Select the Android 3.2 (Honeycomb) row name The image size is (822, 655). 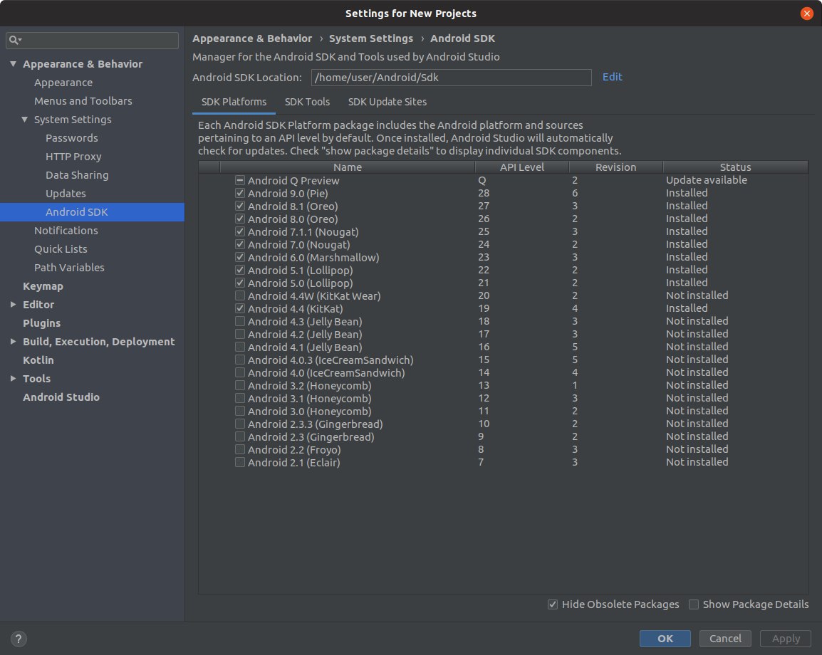[x=309, y=386]
